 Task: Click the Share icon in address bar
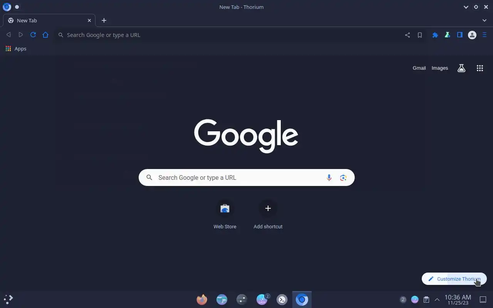[x=407, y=35]
